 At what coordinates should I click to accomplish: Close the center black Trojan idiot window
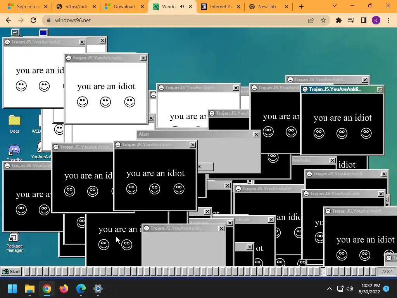click(192, 145)
